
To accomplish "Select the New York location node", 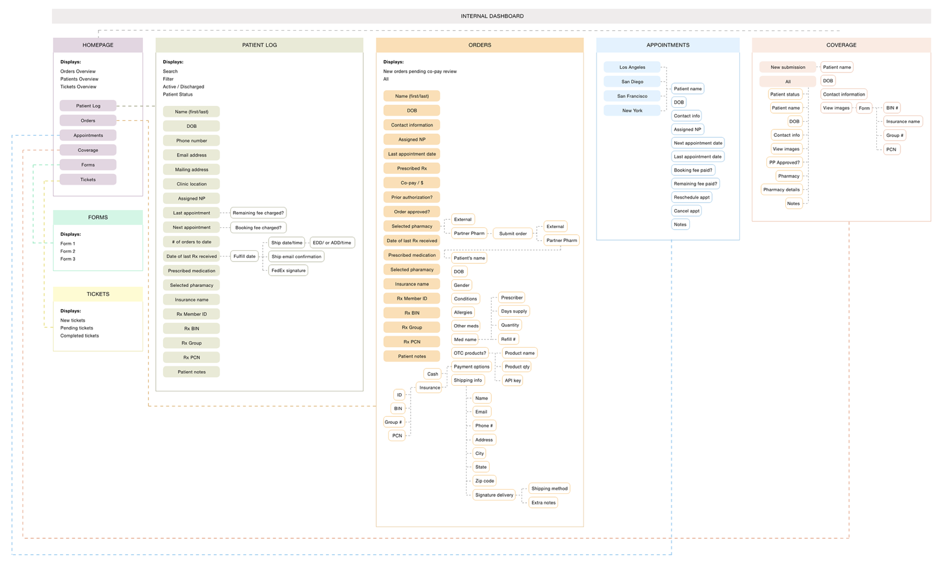I will 632,110.
